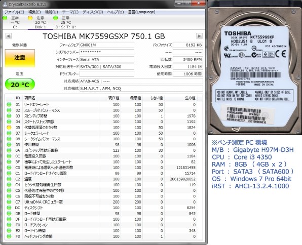Click the CrystalDiskInfo title bar icon
The width and height of the screenshot is (302, 245).
[5, 4]
